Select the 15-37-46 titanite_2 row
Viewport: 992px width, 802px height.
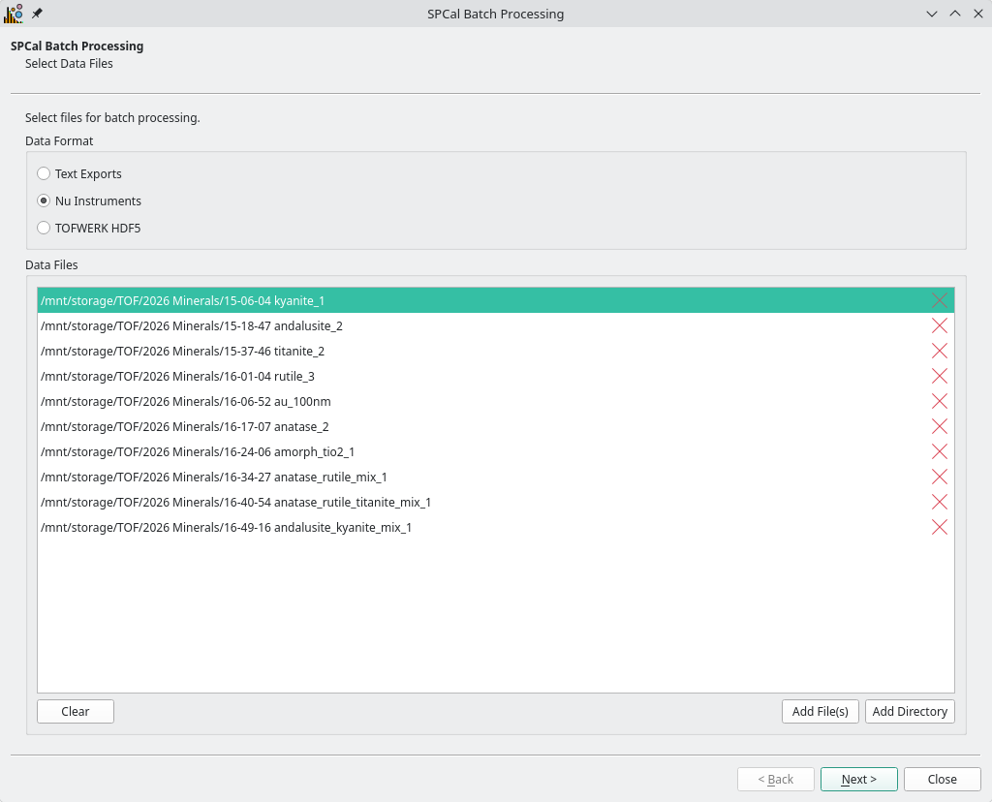coord(495,351)
